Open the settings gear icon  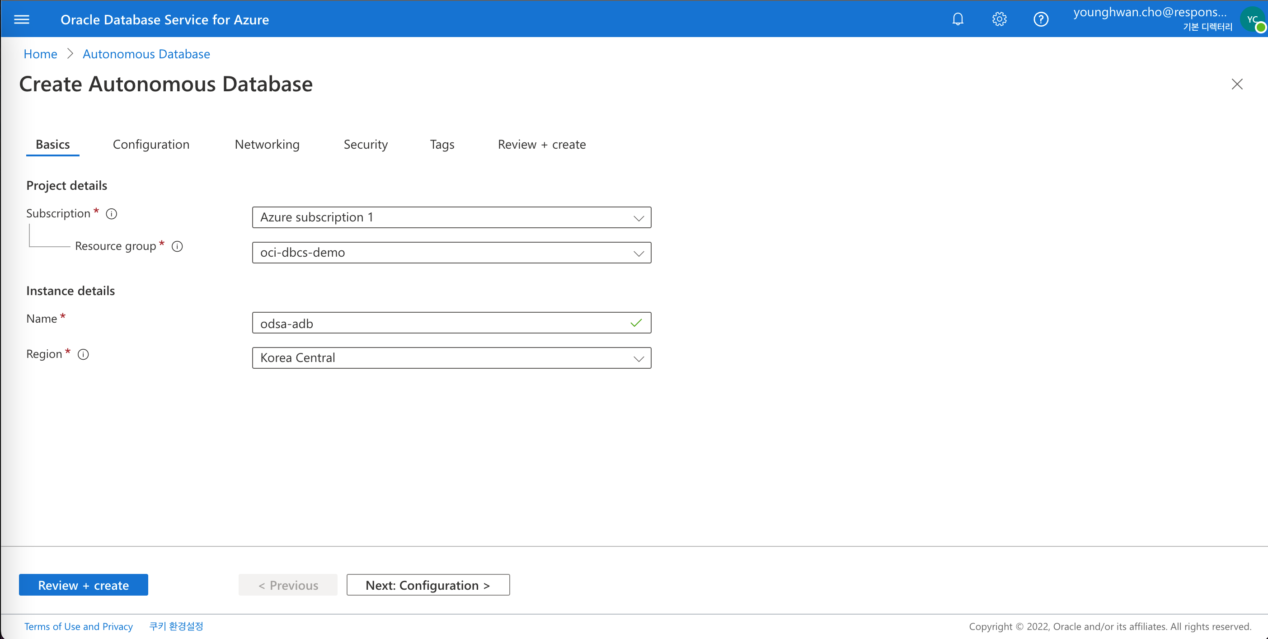[1000, 19]
